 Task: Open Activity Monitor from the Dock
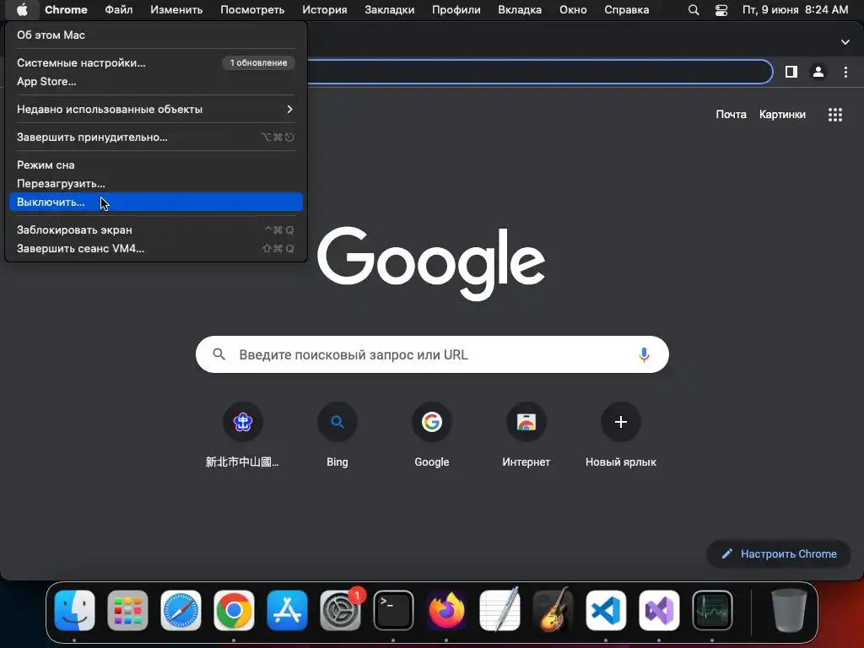pyautogui.click(x=712, y=611)
